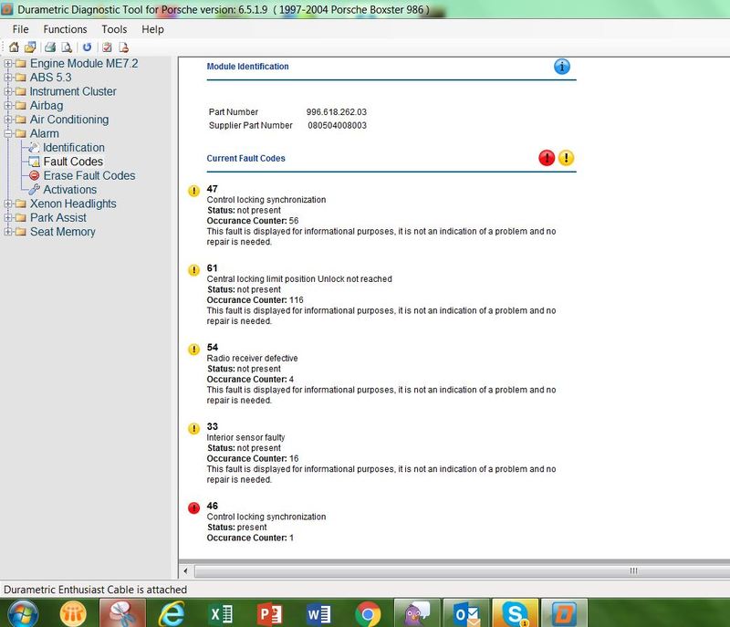The width and height of the screenshot is (730, 627).
Task: Open the Tools menu
Action: point(114,29)
